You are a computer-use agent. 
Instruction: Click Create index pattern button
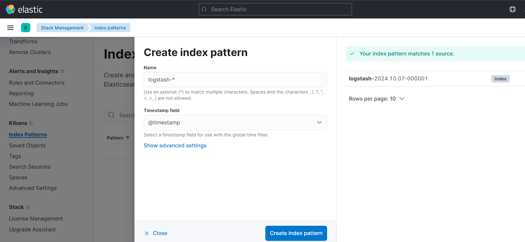296,233
